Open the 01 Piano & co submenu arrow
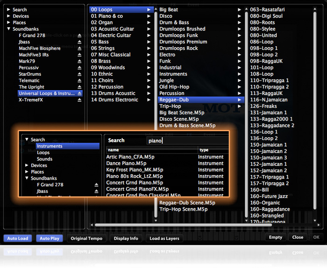This screenshot has width=327, height=268. pos(149,16)
